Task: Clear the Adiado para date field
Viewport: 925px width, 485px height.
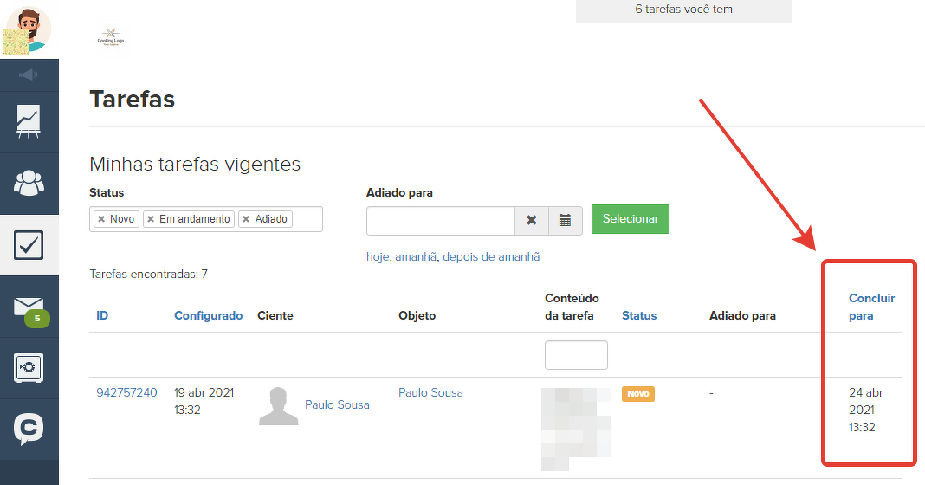Action: point(532,220)
